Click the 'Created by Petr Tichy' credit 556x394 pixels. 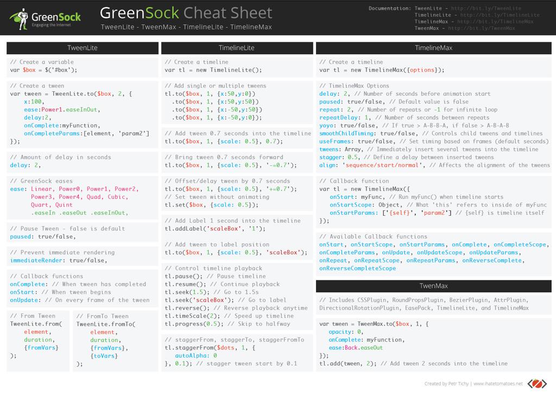(446, 384)
